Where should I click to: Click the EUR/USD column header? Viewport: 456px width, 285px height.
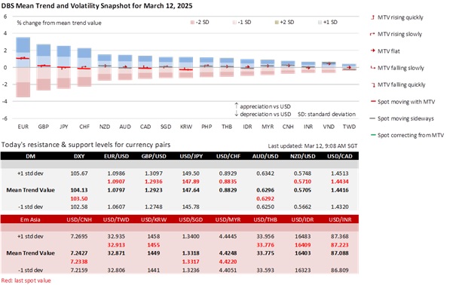coord(116,156)
